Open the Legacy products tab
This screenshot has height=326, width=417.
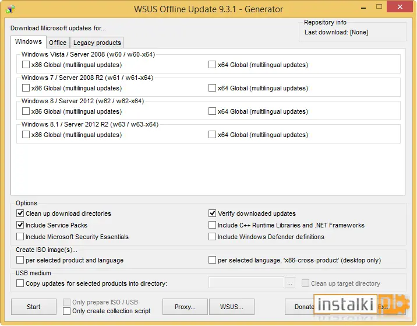coord(97,43)
